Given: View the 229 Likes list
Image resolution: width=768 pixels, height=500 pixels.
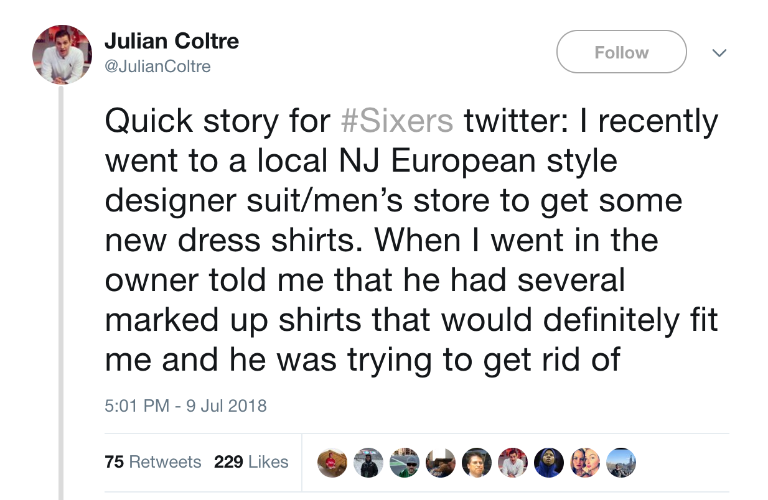Looking at the screenshot, I should pos(251,462).
